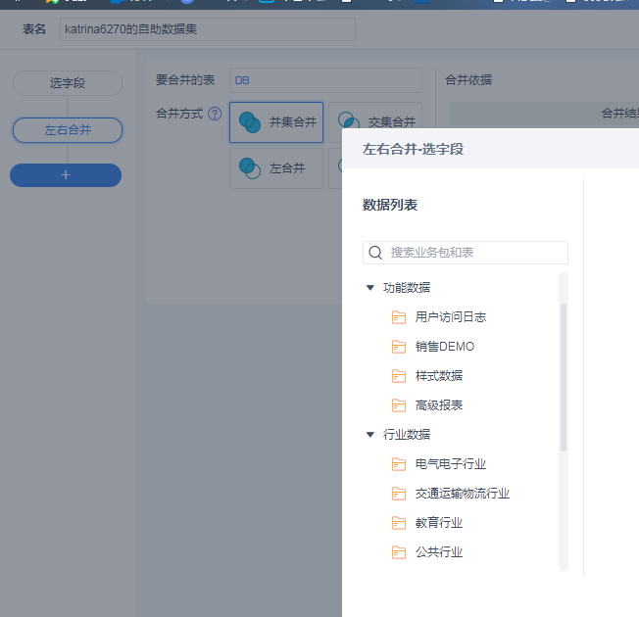Open the 用户访问日志 folder icon
The height and width of the screenshot is (617, 639).
(x=399, y=317)
